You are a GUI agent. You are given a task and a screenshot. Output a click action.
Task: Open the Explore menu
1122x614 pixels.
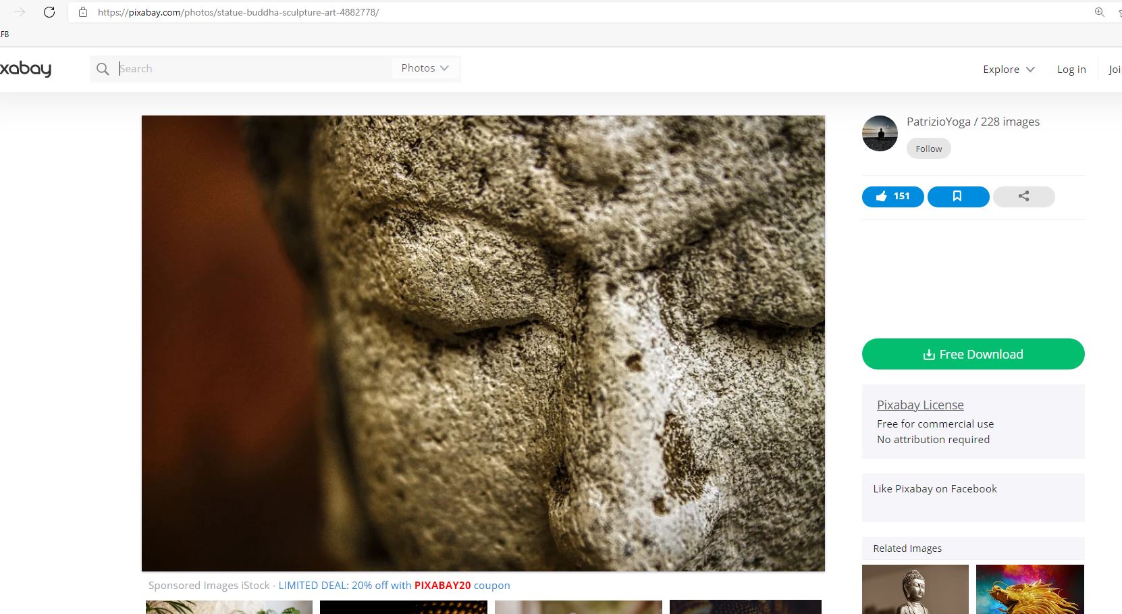(1009, 69)
